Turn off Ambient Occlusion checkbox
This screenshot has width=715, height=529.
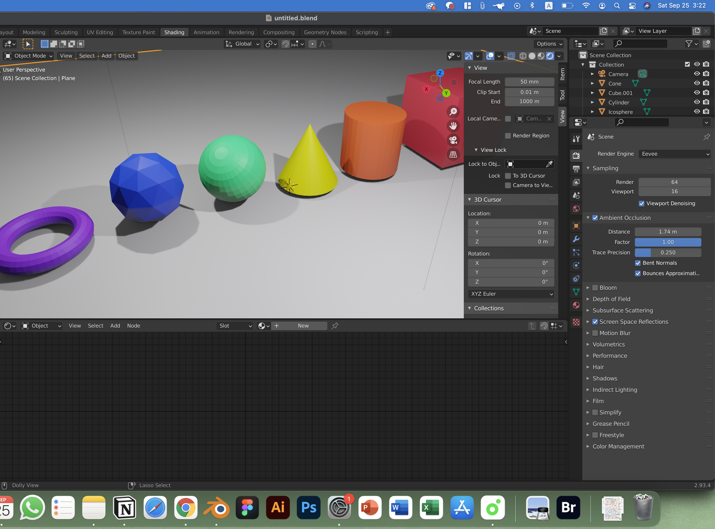(595, 218)
